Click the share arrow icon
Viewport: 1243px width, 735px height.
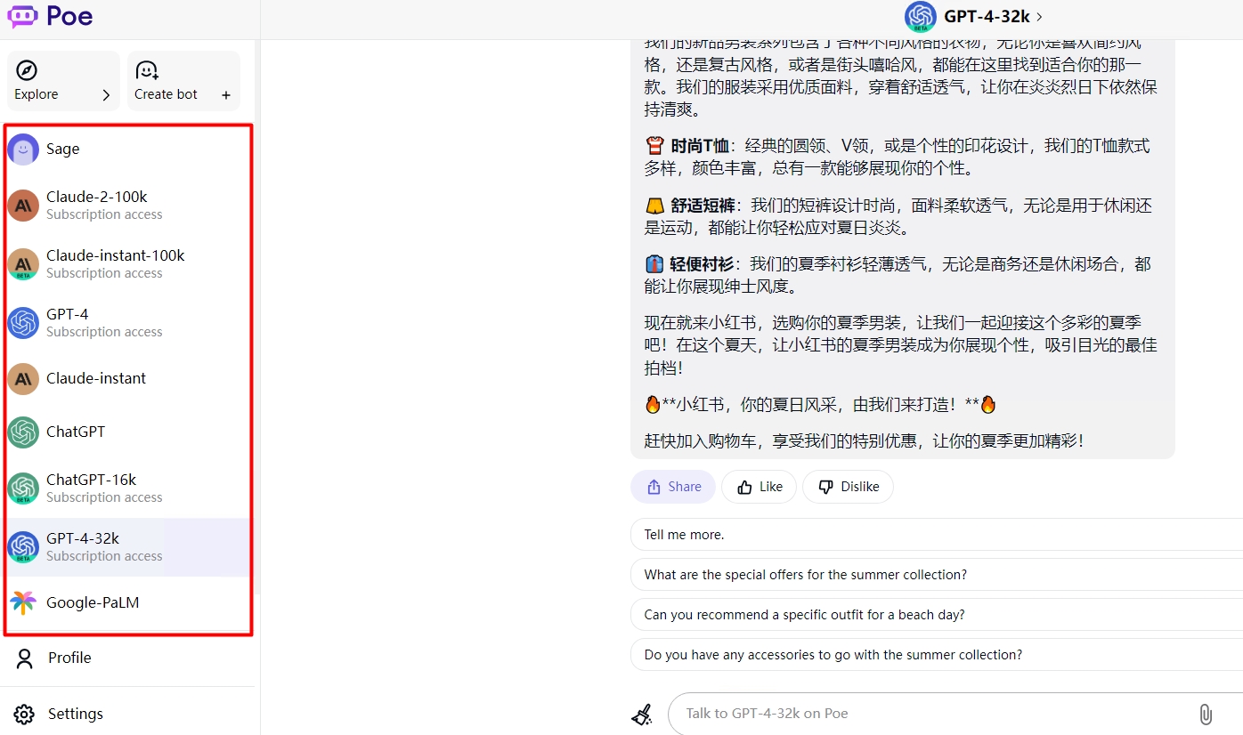654,487
